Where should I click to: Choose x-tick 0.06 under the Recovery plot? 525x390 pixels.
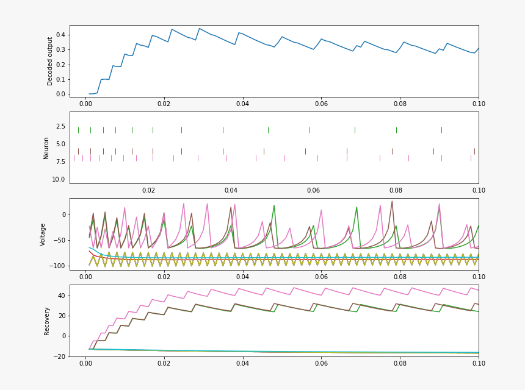pyautogui.click(x=322, y=364)
